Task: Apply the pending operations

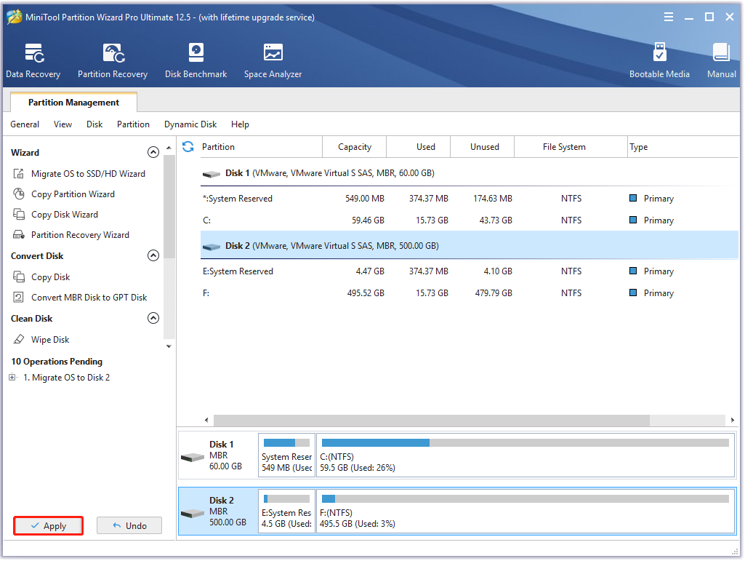Action: pos(49,526)
